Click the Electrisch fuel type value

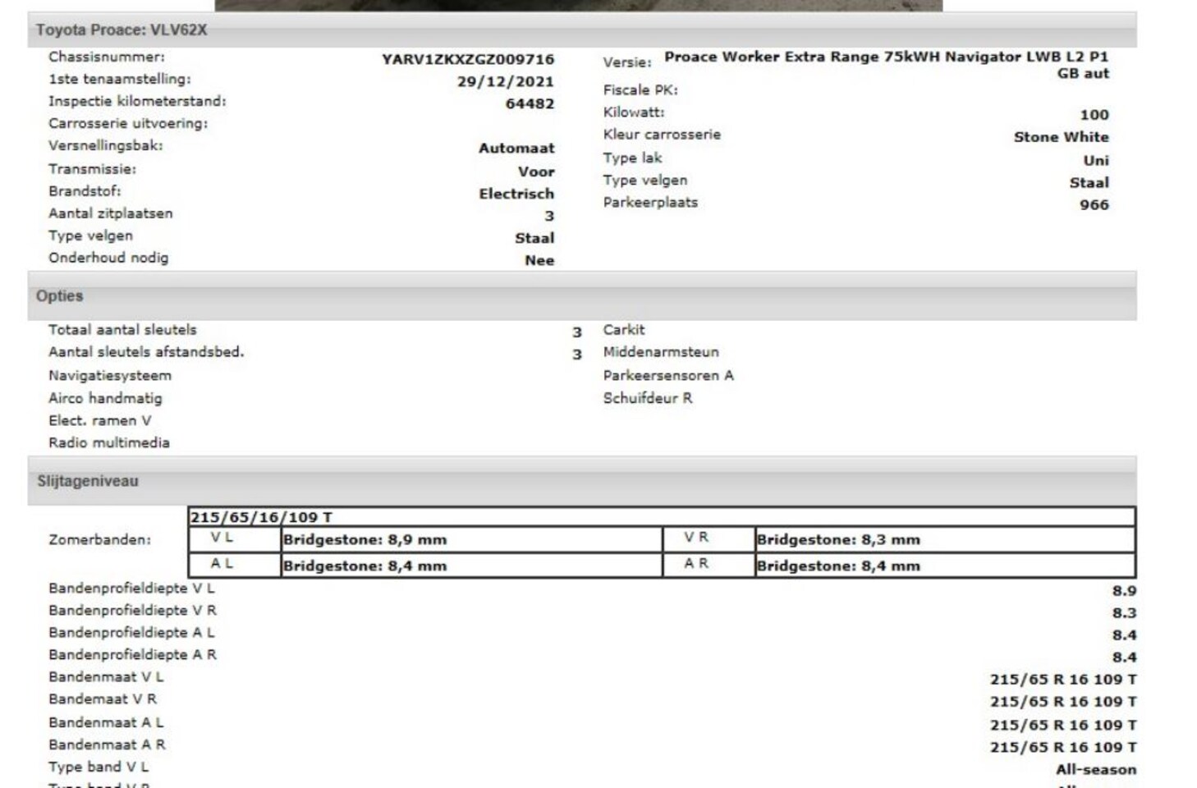coord(516,194)
